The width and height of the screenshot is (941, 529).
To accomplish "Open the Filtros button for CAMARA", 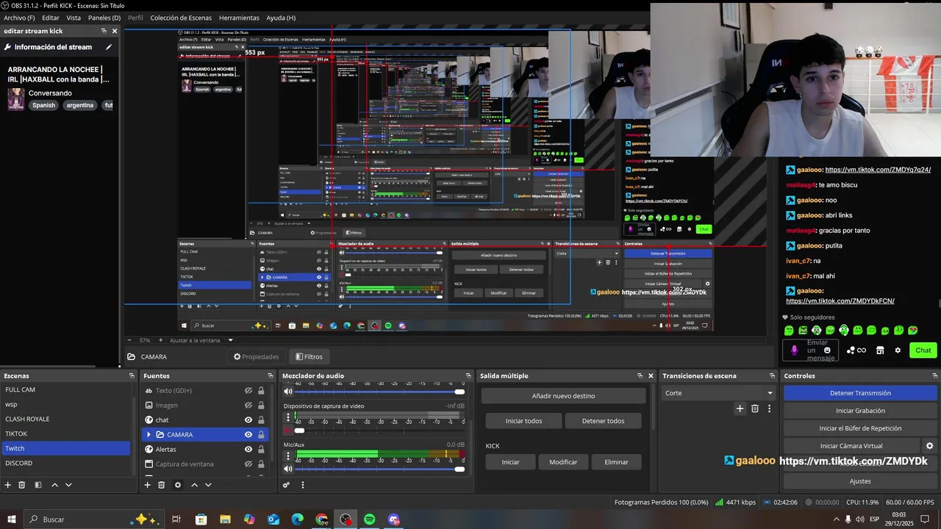I will coord(309,357).
